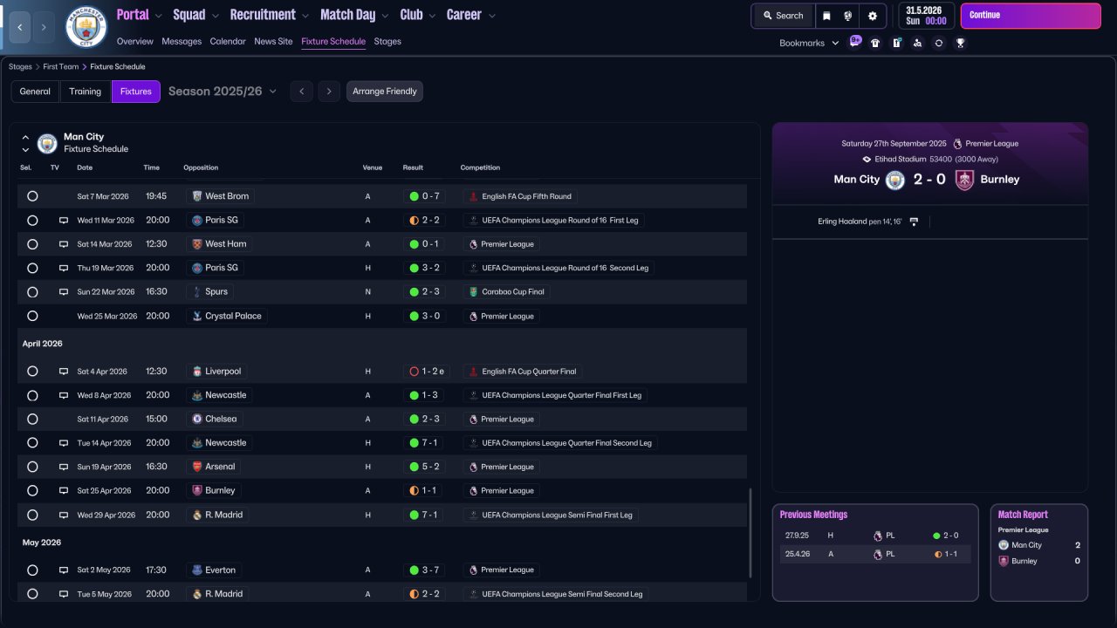Switch to the Stages tab
This screenshot has width=1117, height=628.
click(x=387, y=41)
